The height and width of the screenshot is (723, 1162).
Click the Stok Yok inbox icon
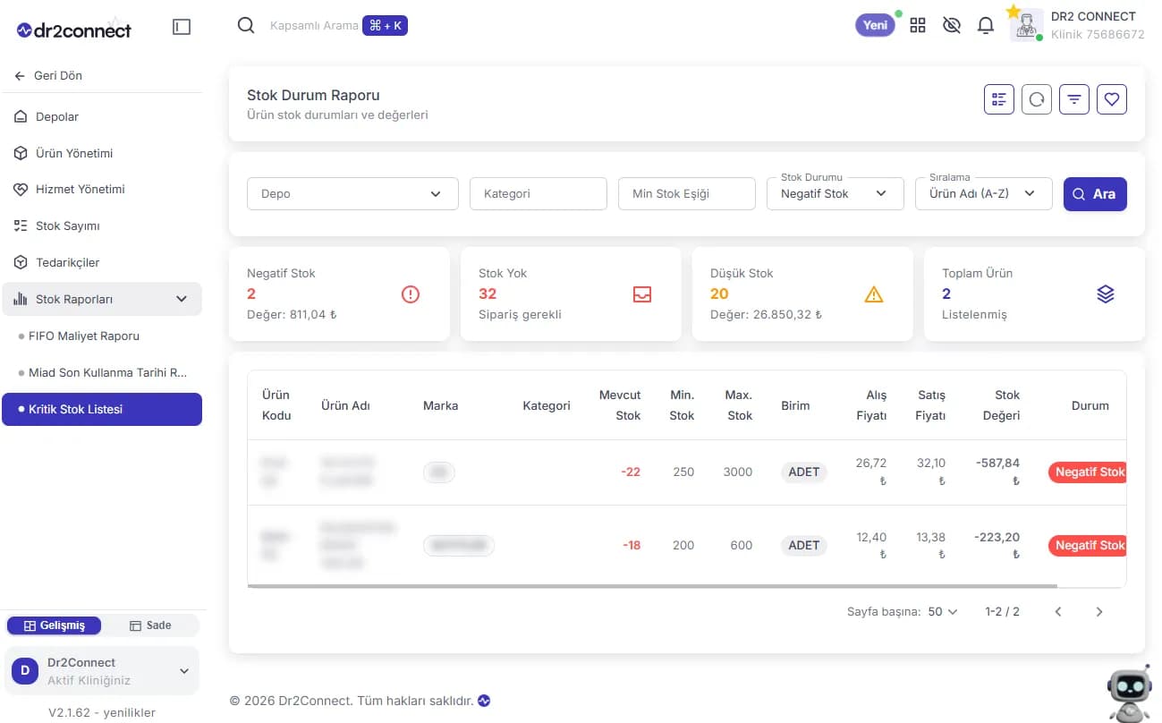tap(642, 293)
